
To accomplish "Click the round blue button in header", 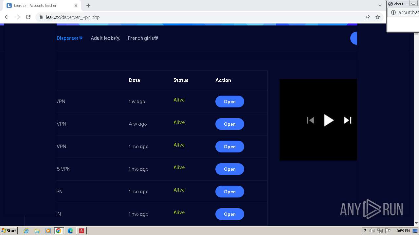I will (354, 38).
